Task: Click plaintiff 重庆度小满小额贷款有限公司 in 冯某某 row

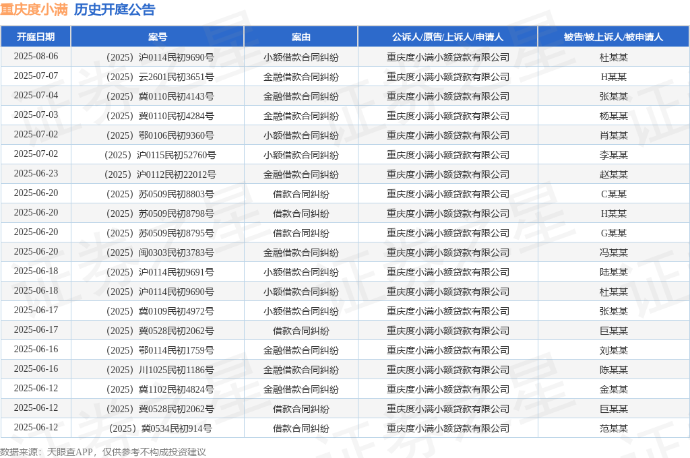Action: click(447, 253)
